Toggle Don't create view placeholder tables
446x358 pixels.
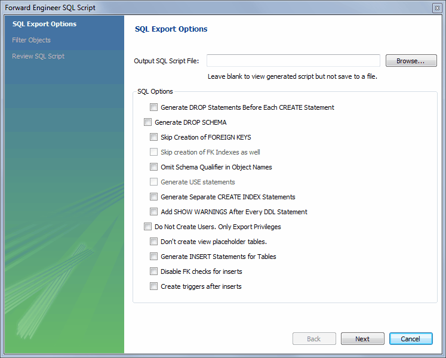(154, 242)
